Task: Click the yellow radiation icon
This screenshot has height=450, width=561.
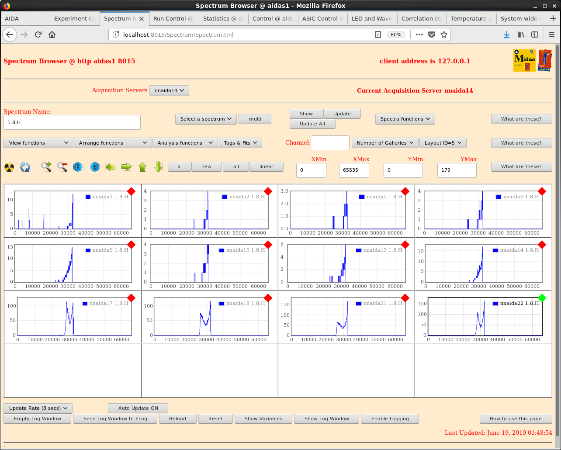Action: 9,167
